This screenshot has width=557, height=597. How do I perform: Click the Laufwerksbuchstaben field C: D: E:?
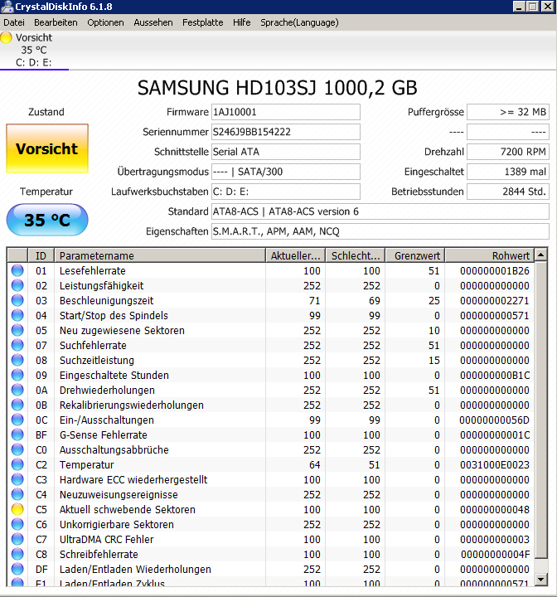coord(285,192)
